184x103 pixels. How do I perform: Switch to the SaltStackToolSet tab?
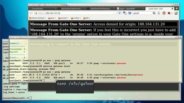coord(101,9)
